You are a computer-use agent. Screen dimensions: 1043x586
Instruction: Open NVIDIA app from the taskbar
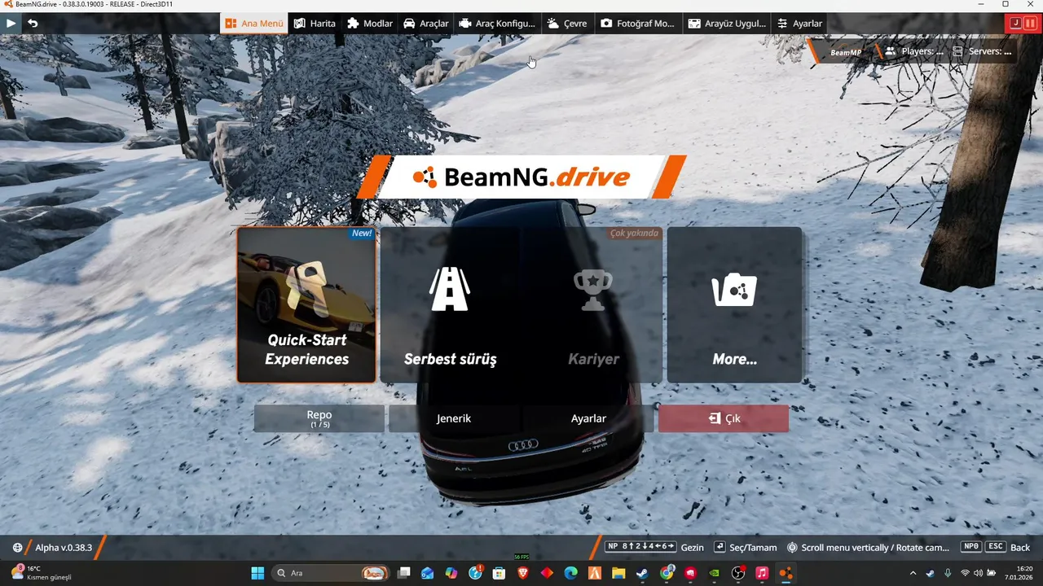[715, 573]
